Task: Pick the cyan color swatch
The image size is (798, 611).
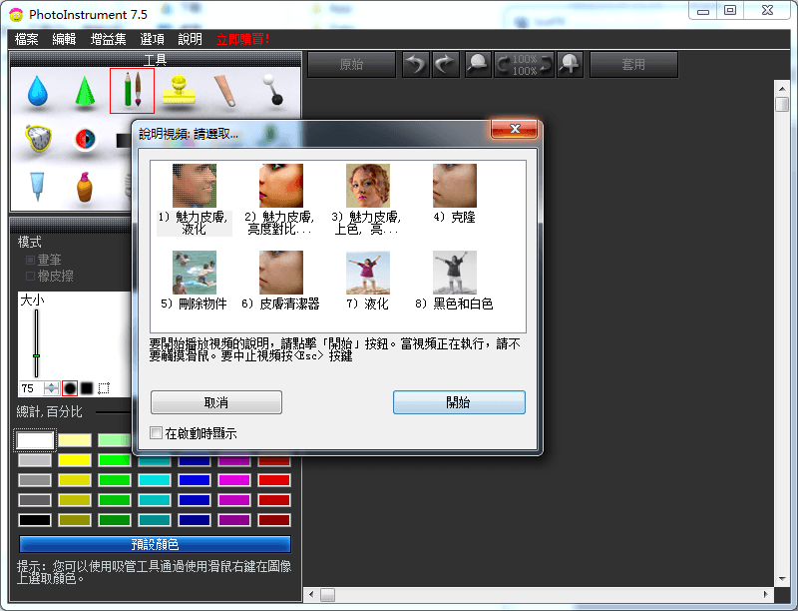Action: point(155,480)
